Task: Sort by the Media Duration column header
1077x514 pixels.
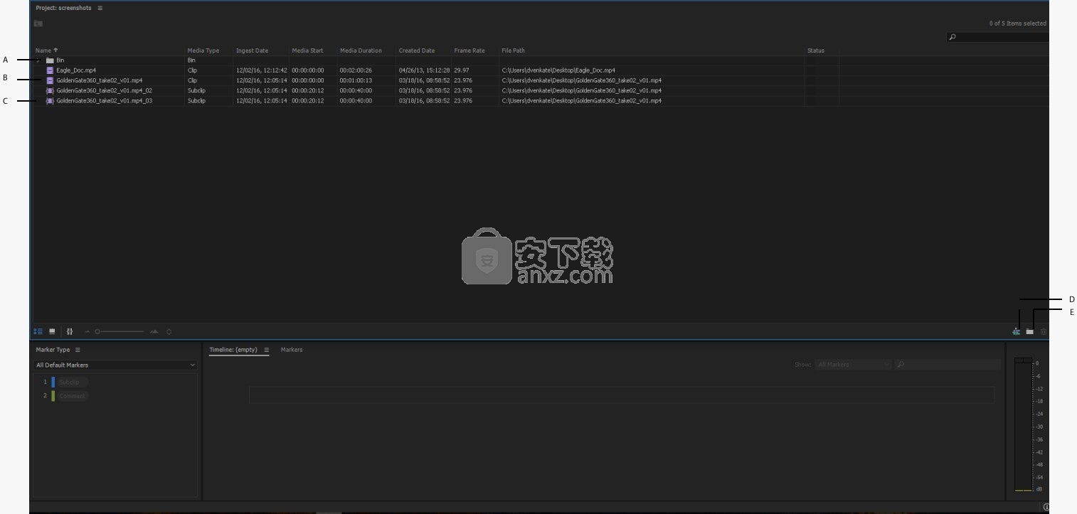Action: (x=361, y=50)
